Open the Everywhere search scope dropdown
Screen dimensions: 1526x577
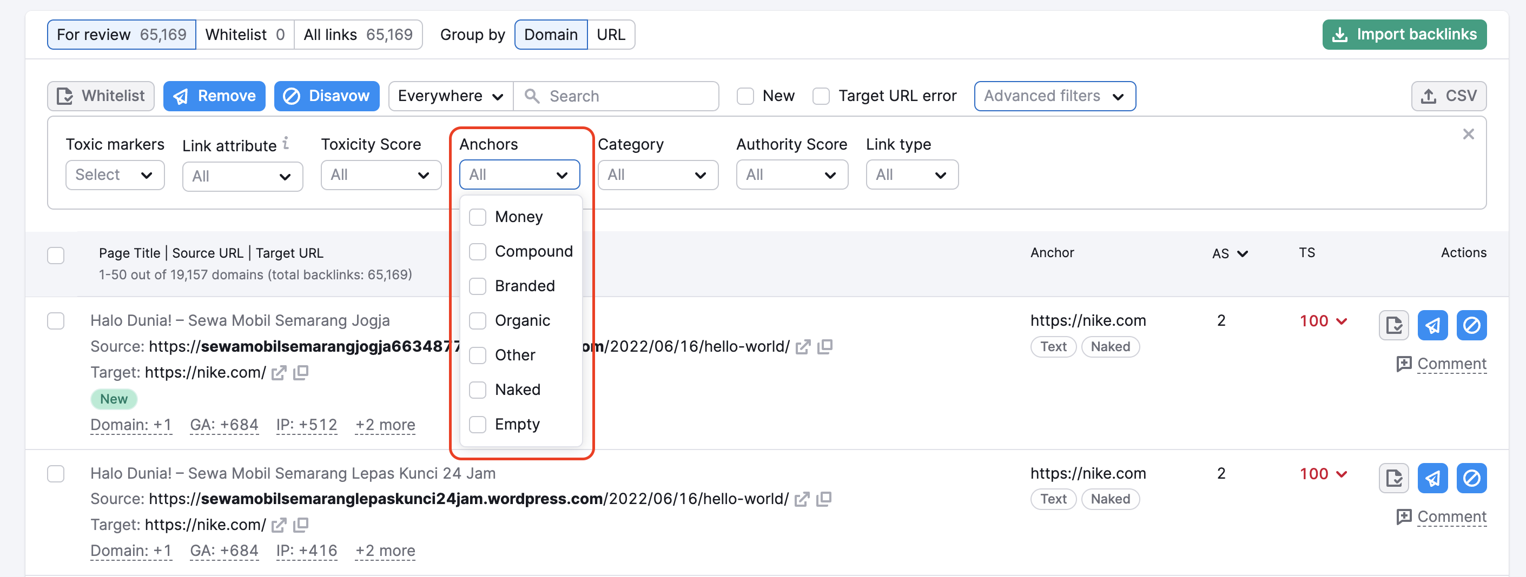point(450,95)
